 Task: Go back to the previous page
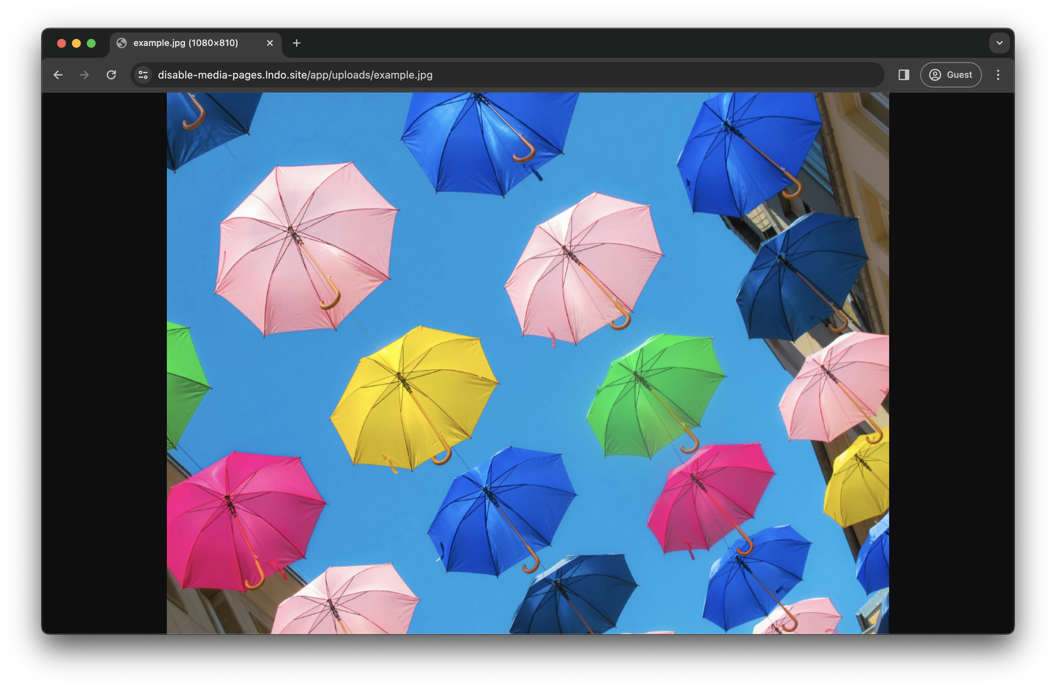pos(58,75)
